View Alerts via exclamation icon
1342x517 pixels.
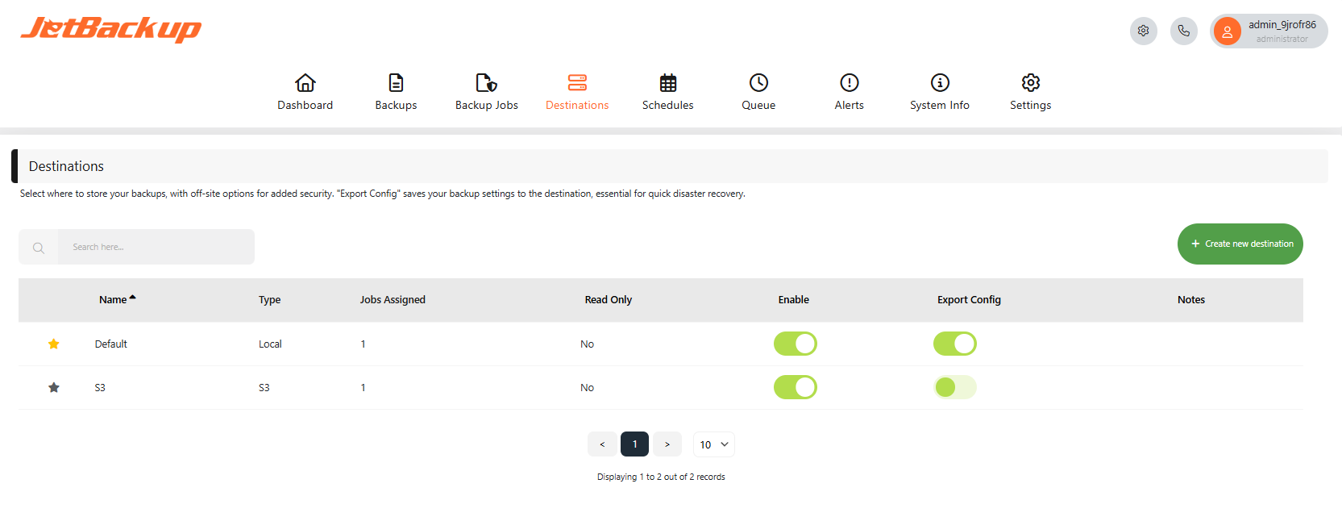pos(849,83)
